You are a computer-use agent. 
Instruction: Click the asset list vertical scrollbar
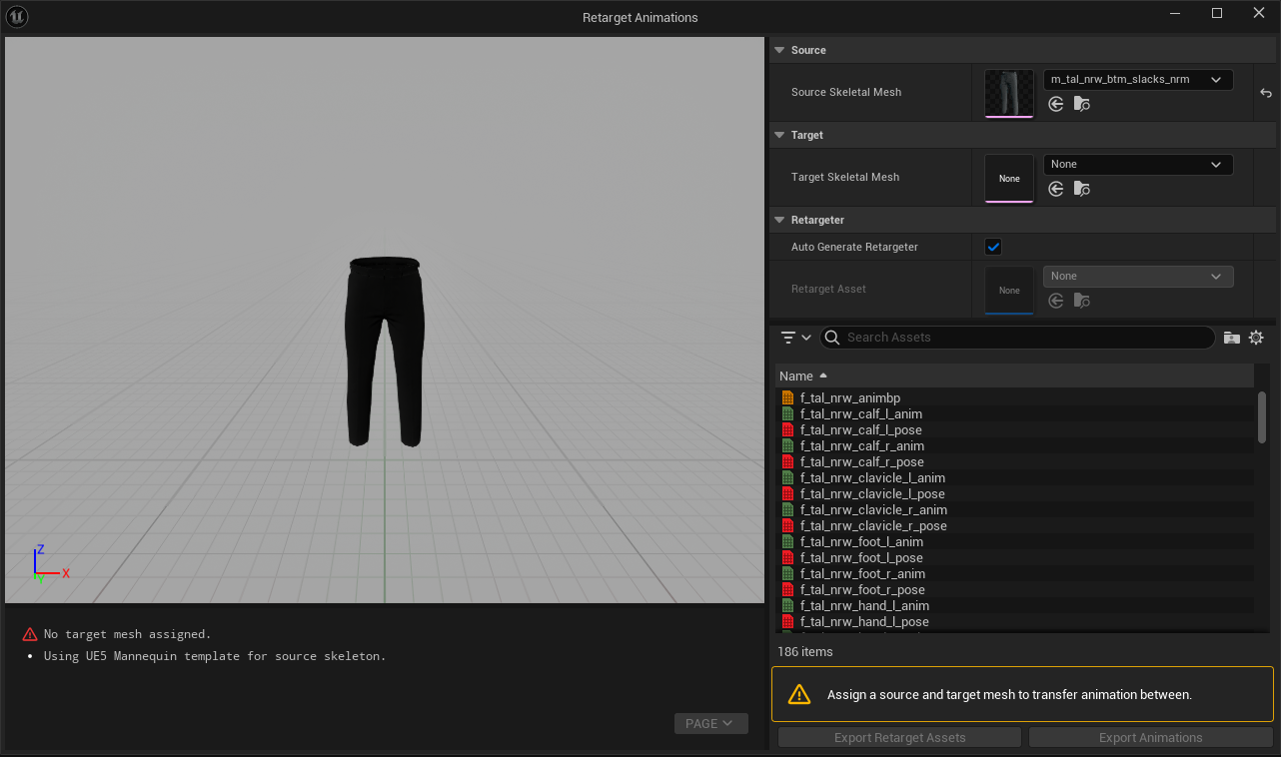[1262, 416]
